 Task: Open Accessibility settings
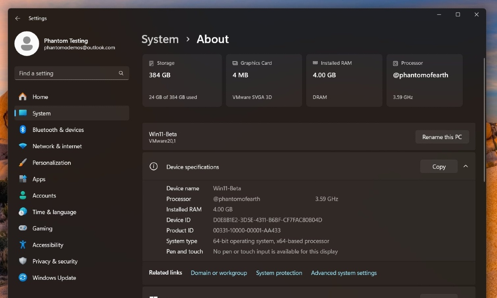point(48,245)
